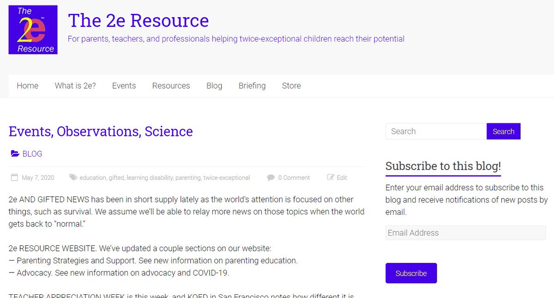Viewport: 554px width, 298px height.
Task: Click the "education" tag link
Action: pos(93,177)
